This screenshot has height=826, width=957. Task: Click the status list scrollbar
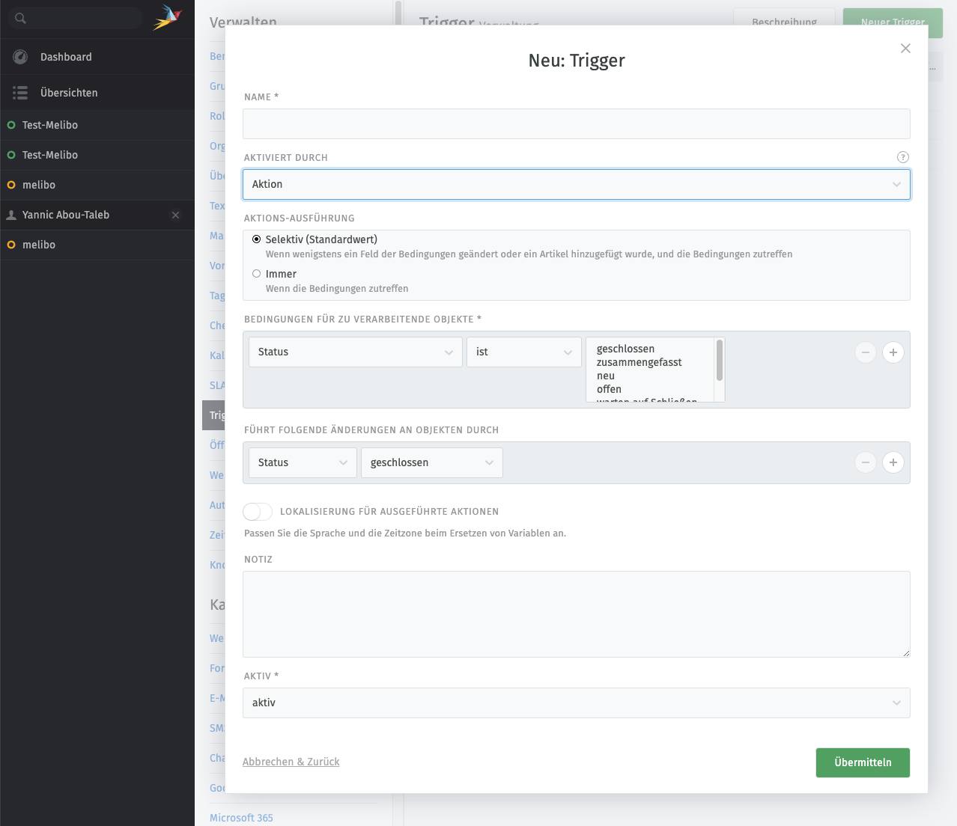720,361
